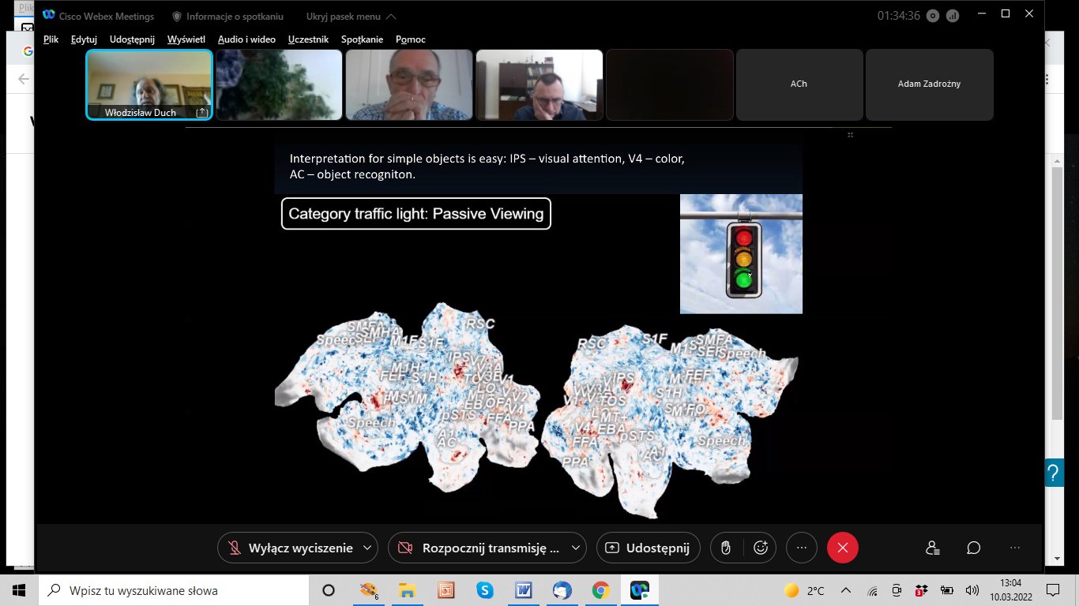Open the Spotkanie menu
Viewport: 1079px width, 606px height.
(363, 39)
